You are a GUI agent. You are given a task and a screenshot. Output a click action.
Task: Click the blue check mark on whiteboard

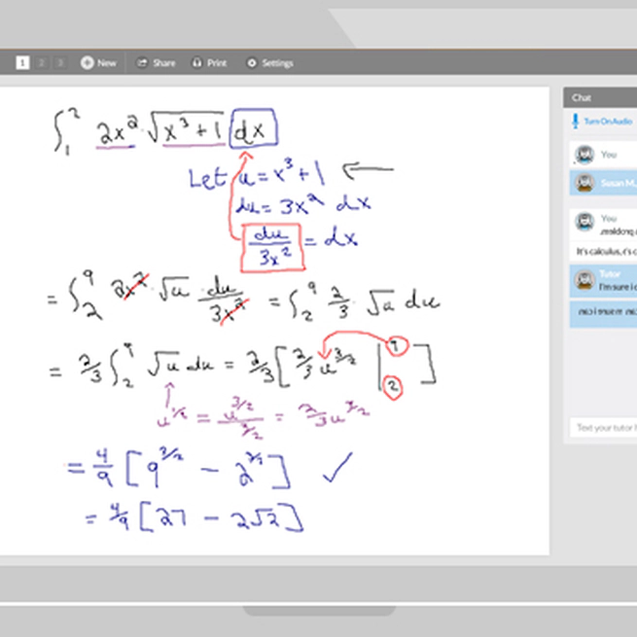point(336,467)
